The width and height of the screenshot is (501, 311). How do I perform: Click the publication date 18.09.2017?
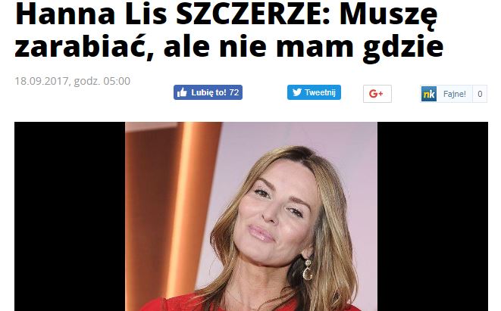[42, 81]
